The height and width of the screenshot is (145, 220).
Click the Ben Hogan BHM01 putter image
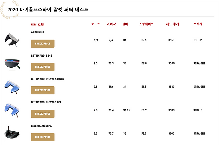(12, 133)
